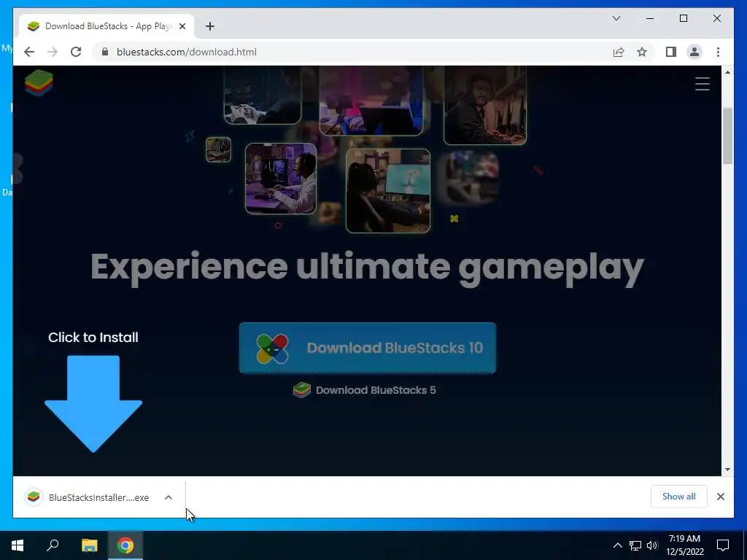Image resolution: width=747 pixels, height=560 pixels.
Task: Click the scrollbar up arrow
Action: (x=727, y=72)
